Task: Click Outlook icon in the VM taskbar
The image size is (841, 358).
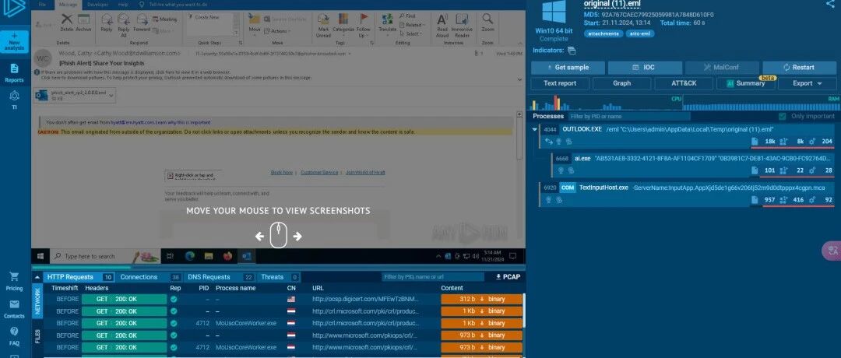Action: point(247,256)
